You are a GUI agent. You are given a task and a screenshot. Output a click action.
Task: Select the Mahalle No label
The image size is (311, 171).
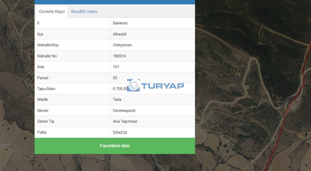(x=47, y=56)
